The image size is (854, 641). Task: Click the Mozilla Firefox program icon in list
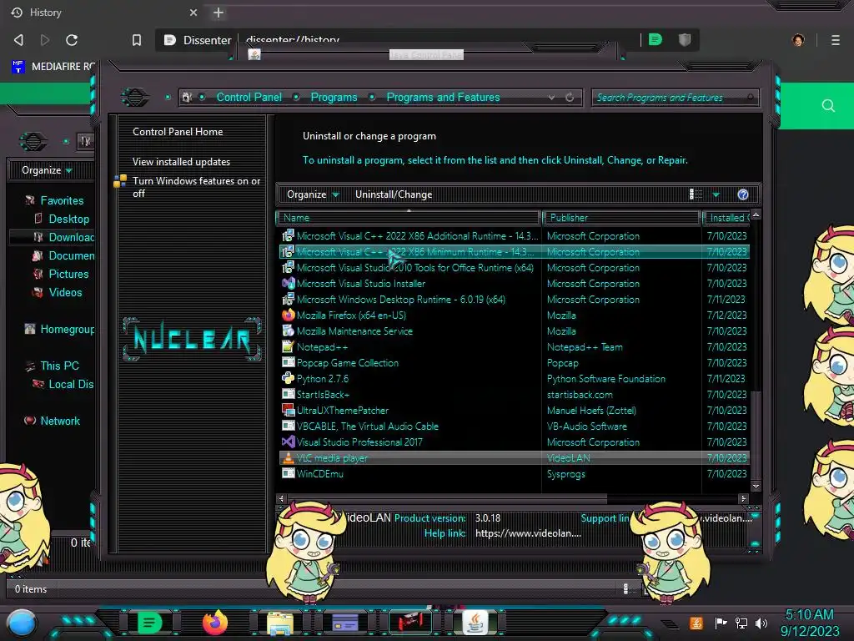pos(288,315)
